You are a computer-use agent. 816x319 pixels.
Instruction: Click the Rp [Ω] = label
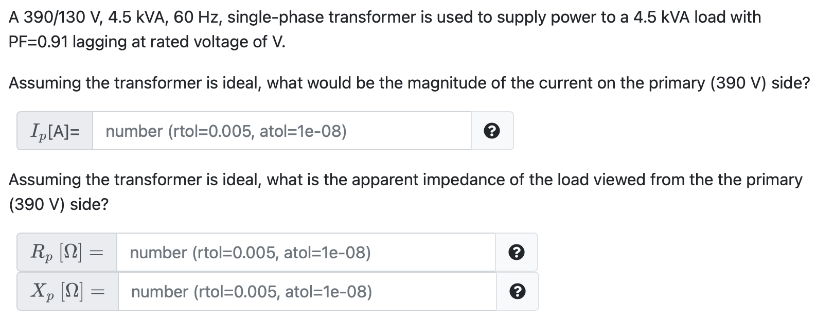[x=67, y=253]
